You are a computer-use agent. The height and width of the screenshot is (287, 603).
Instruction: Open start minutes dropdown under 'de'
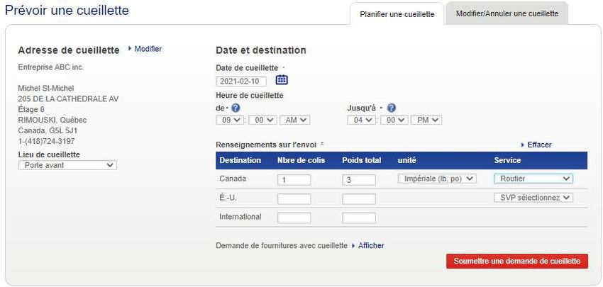262,120
